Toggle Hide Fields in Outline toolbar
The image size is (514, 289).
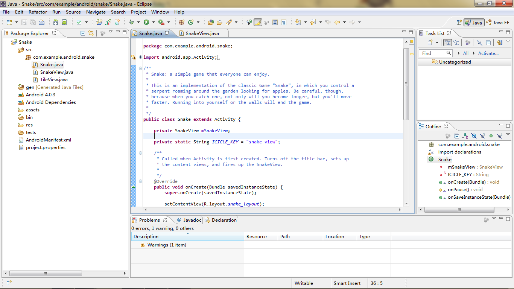point(474,136)
